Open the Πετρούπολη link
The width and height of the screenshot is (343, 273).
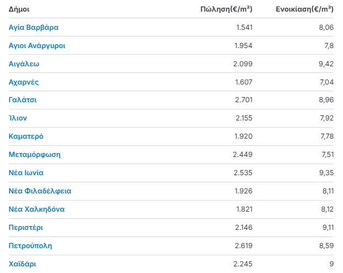pyautogui.click(x=30, y=245)
